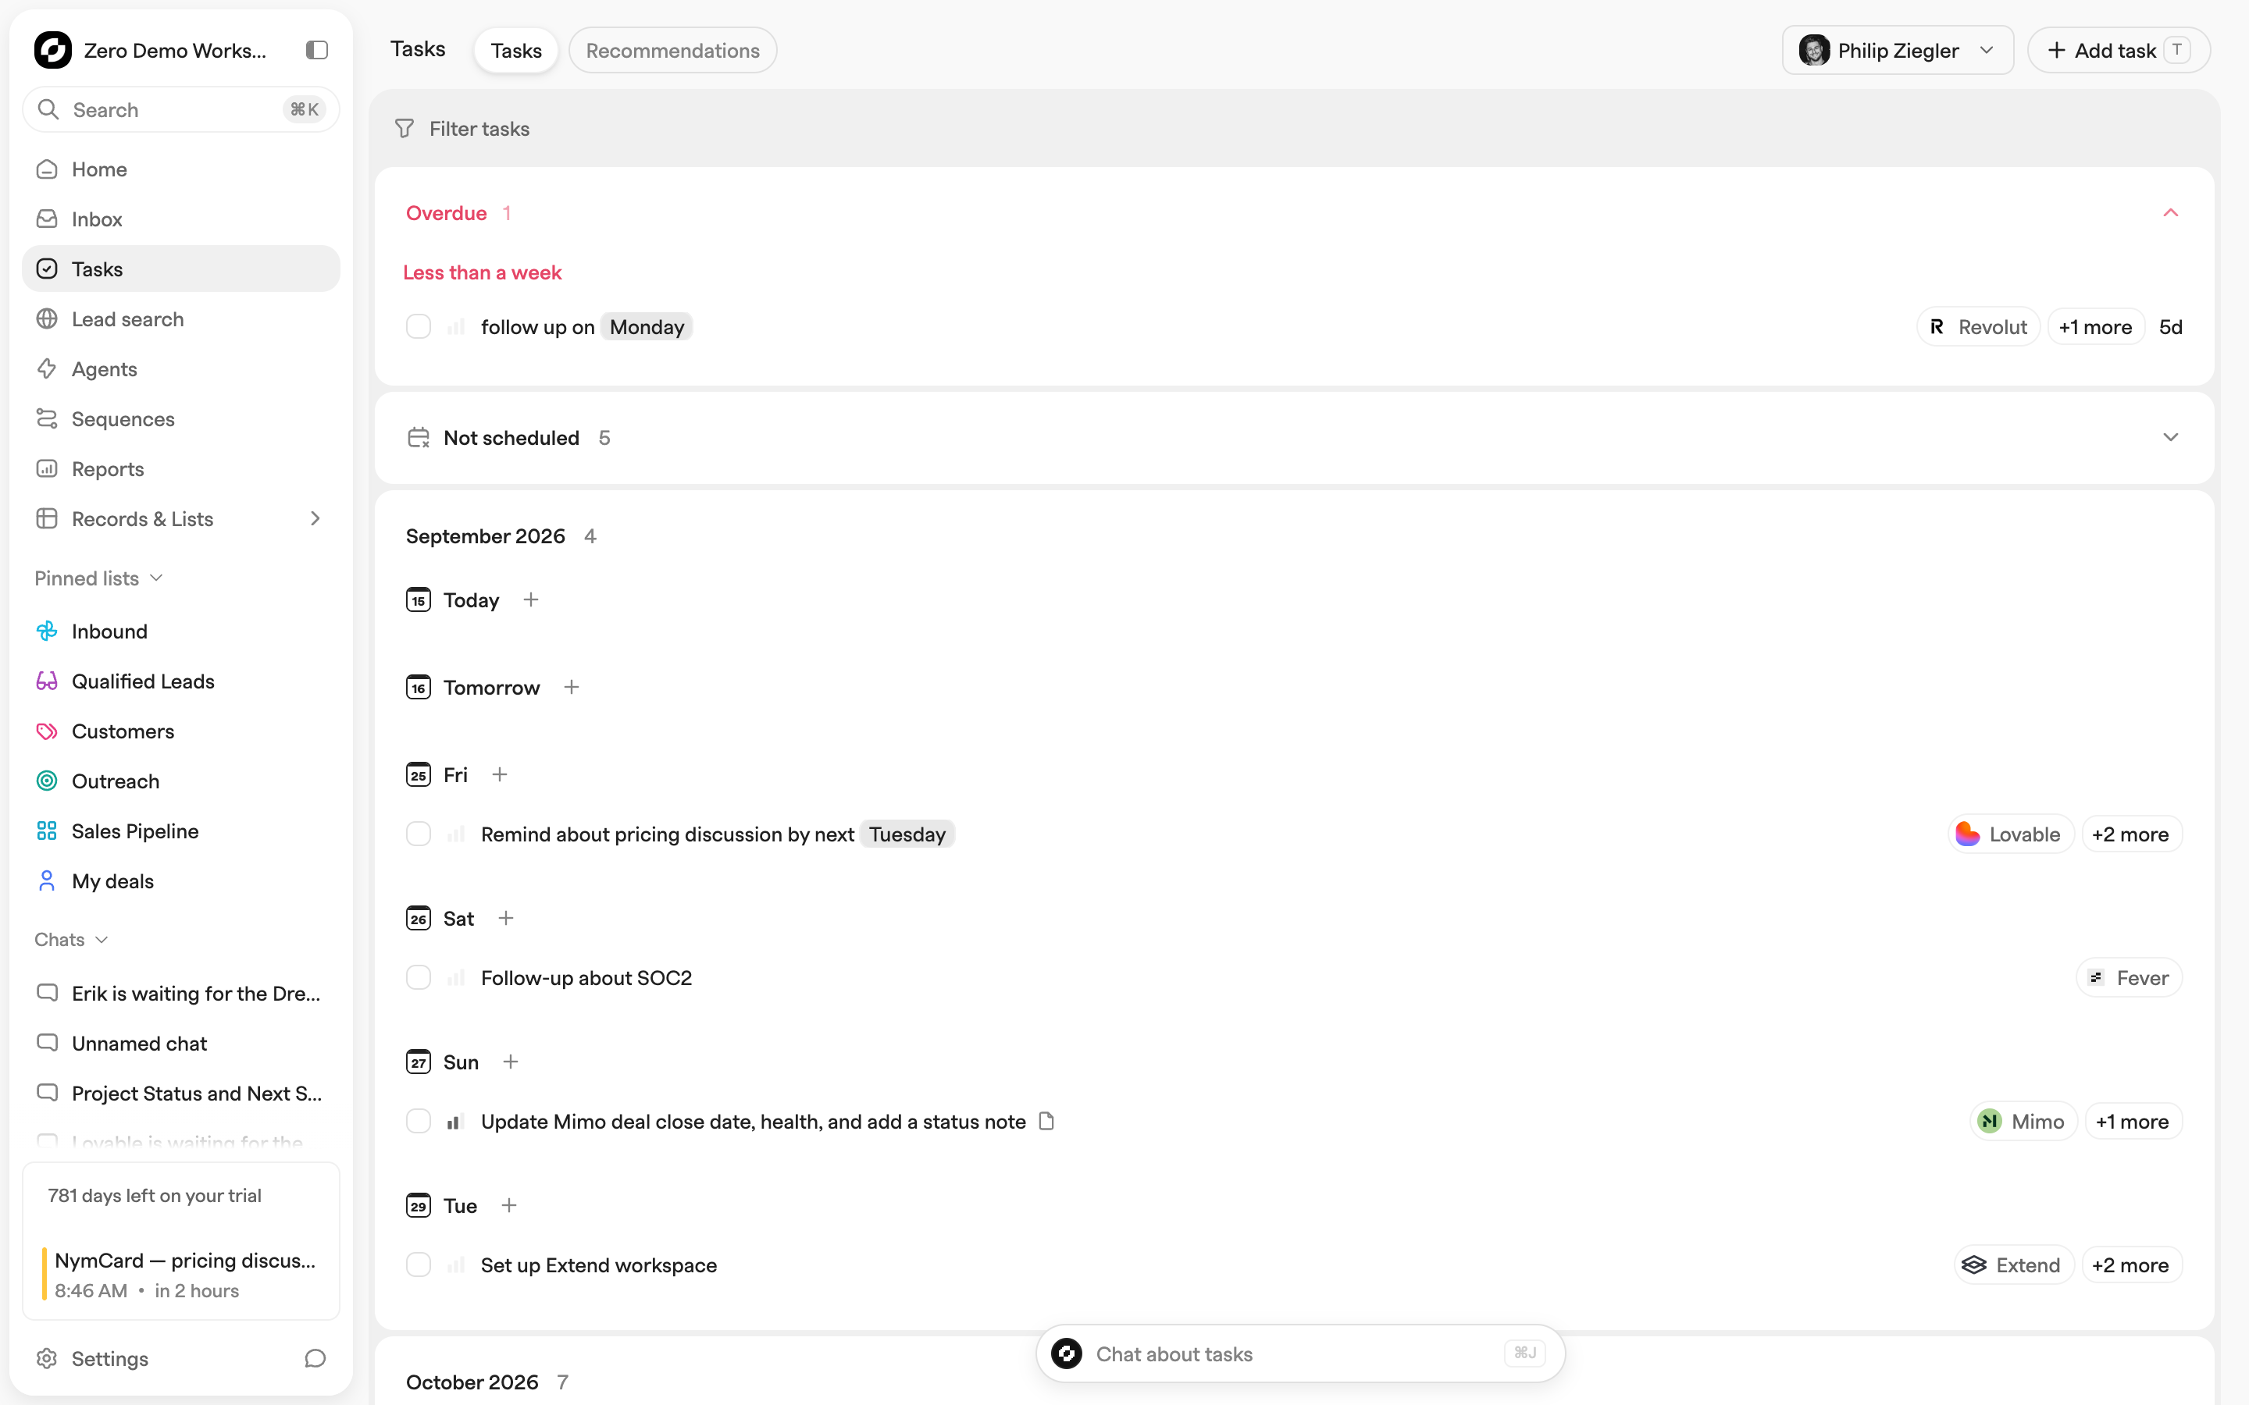The image size is (2249, 1405).
Task: Tick the Update Mimo deal task checkbox
Action: pyautogui.click(x=419, y=1122)
